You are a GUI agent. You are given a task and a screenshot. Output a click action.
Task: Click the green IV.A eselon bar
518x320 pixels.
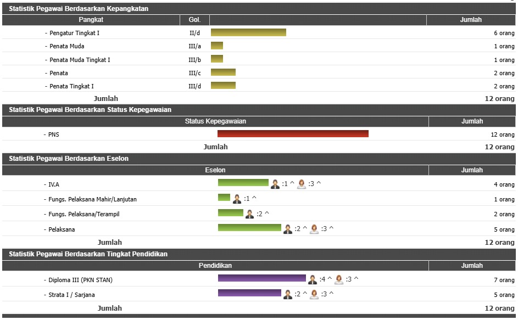point(243,183)
